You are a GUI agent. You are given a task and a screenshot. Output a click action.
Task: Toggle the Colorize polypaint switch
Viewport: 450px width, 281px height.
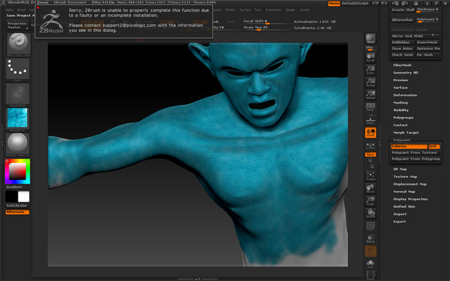(408, 146)
